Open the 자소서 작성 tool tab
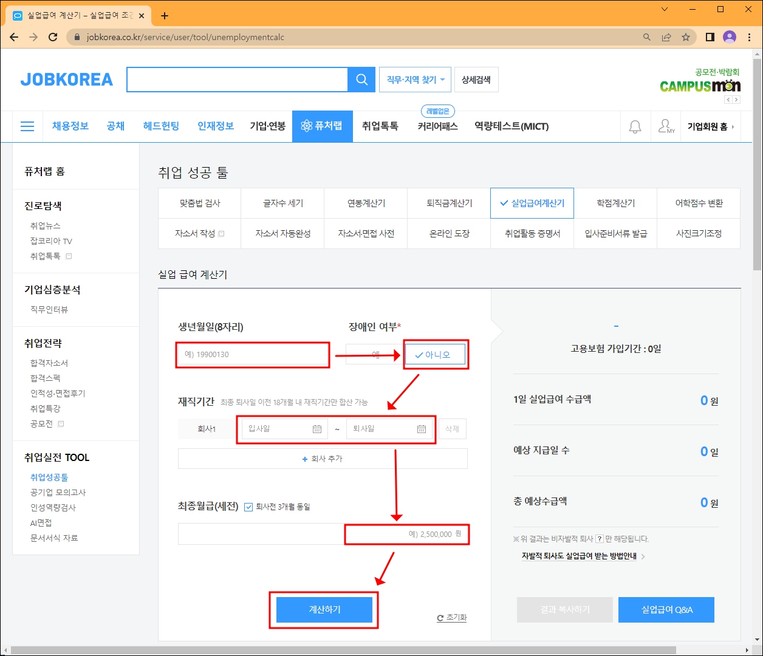 200,233
